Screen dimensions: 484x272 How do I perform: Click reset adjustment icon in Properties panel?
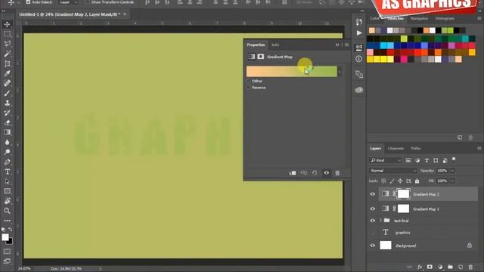point(315,173)
